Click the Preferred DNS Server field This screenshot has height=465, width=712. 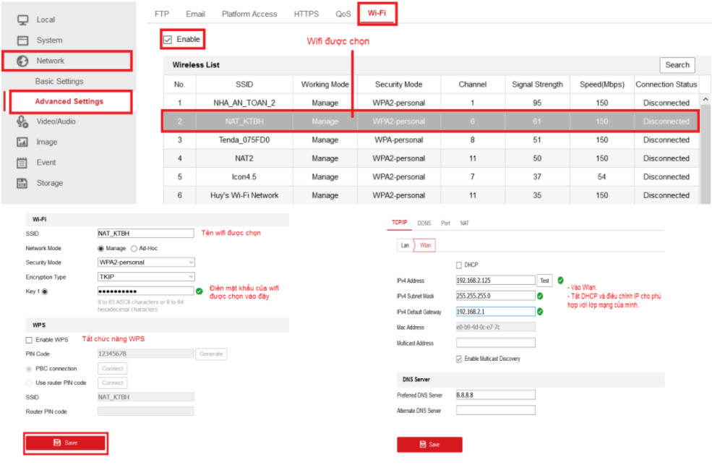coord(495,395)
